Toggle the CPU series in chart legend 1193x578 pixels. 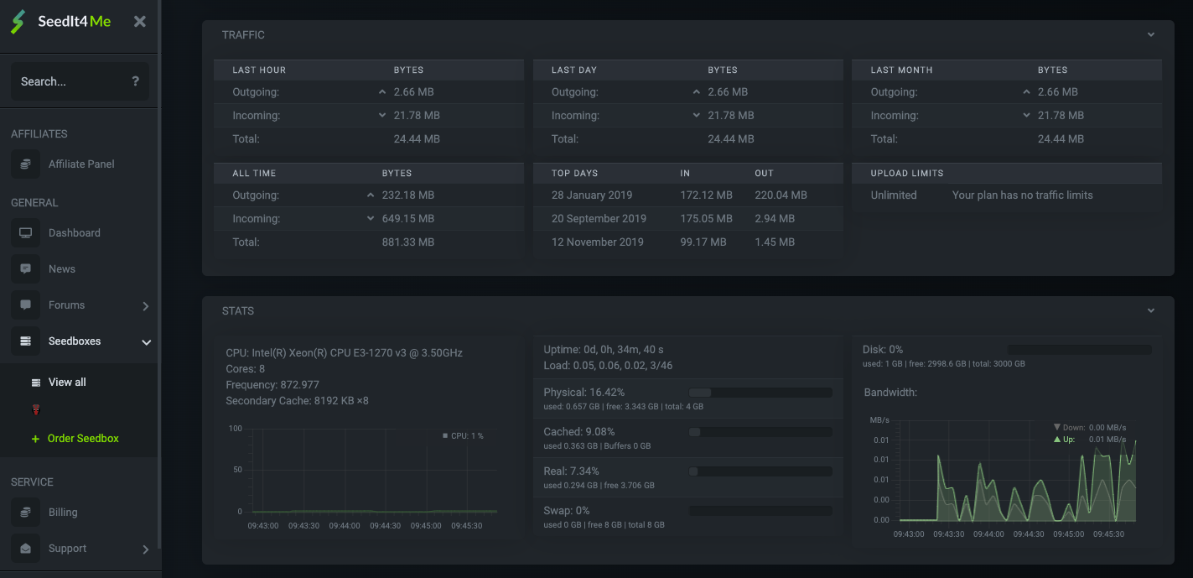(x=463, y=435)
